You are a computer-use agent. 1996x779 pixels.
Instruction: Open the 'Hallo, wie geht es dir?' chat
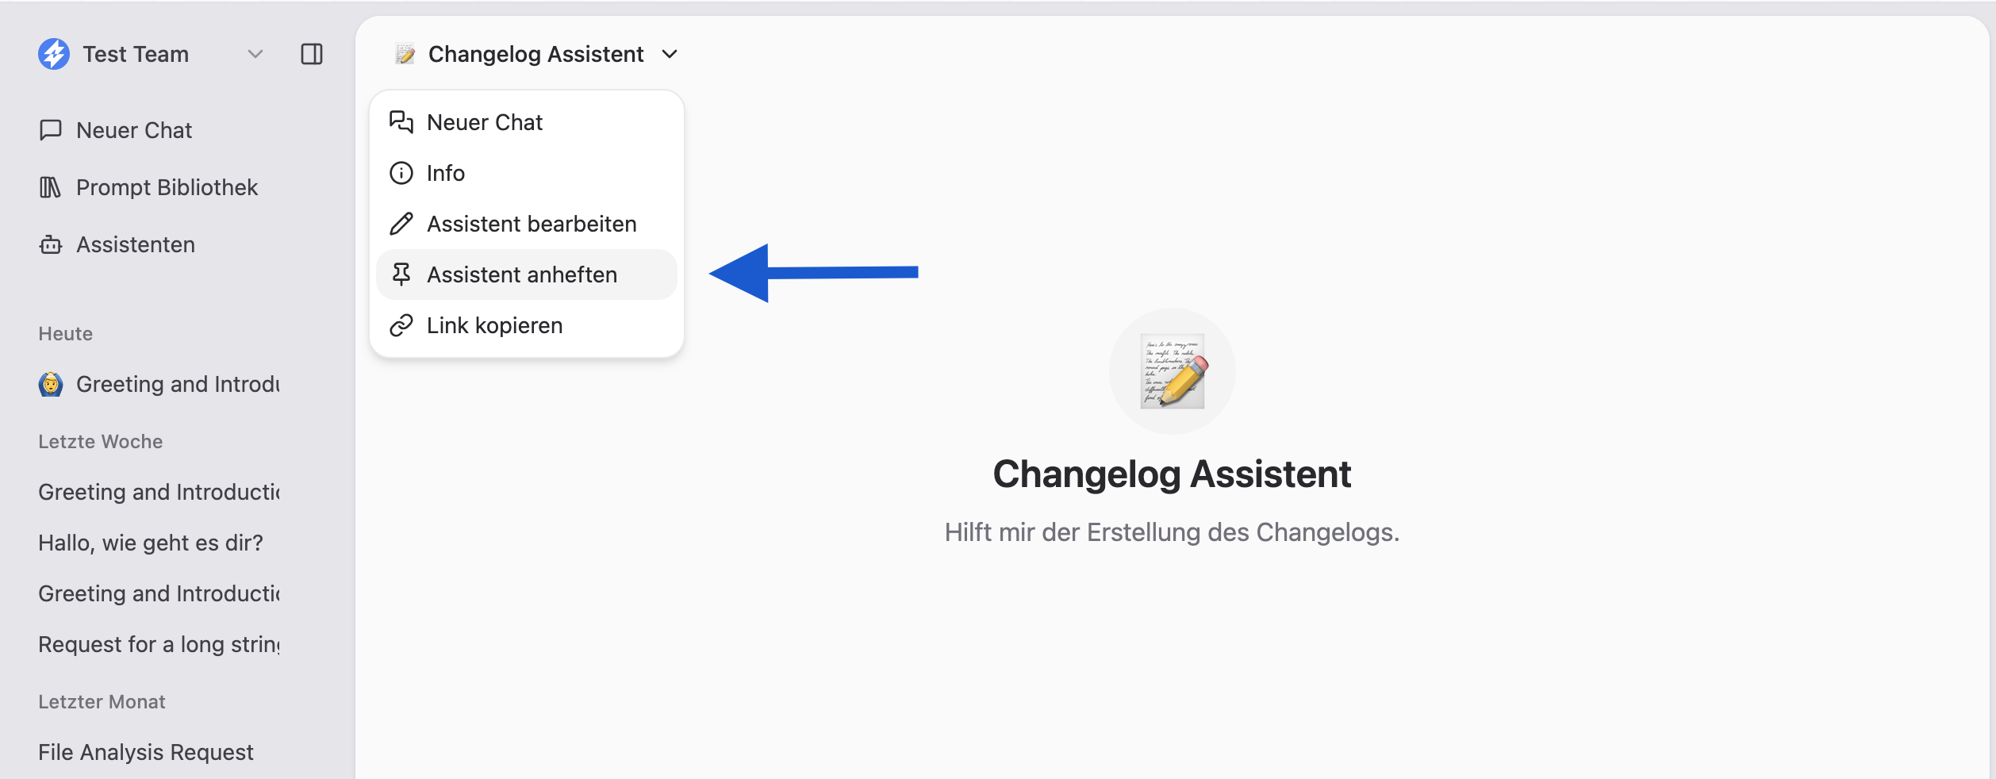tap(151, 543)
